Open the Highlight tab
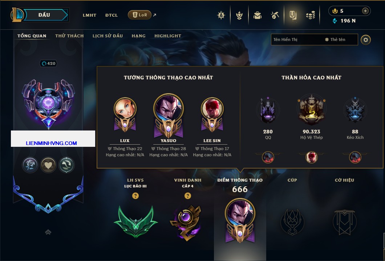This screenshot has height=261, width=385. click(168, 36)
